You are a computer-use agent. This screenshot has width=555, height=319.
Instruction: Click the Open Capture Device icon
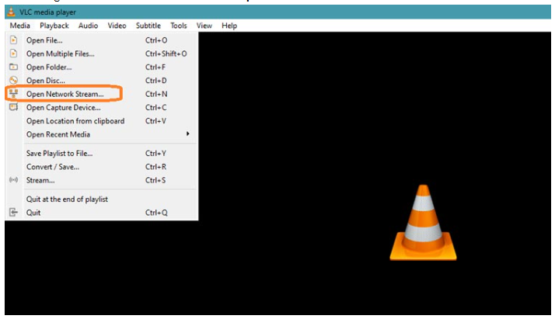(12, 107)
